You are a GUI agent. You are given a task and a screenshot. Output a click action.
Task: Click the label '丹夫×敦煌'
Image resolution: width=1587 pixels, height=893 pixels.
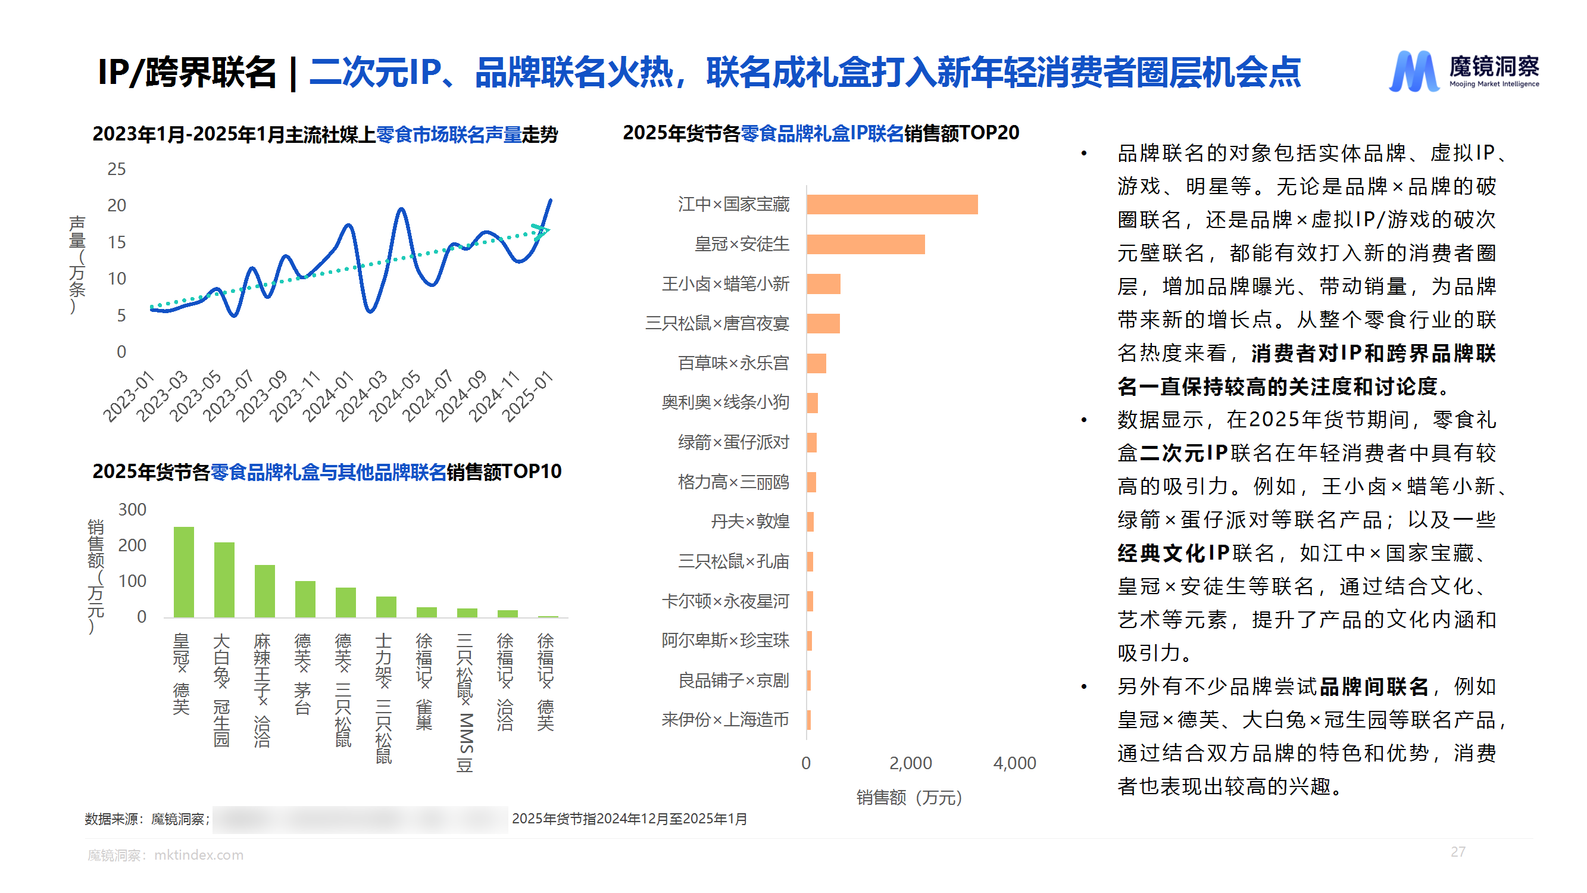751,522
